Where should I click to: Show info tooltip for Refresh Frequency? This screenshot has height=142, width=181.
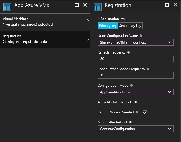[129, 52]
